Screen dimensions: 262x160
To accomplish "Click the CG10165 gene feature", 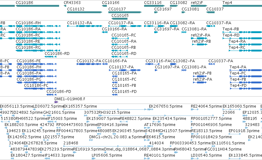I will coord(119,19).
